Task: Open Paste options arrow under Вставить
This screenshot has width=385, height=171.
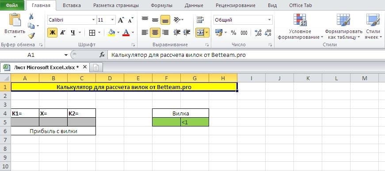Action: pyautogui.click(x=15, y=37)
